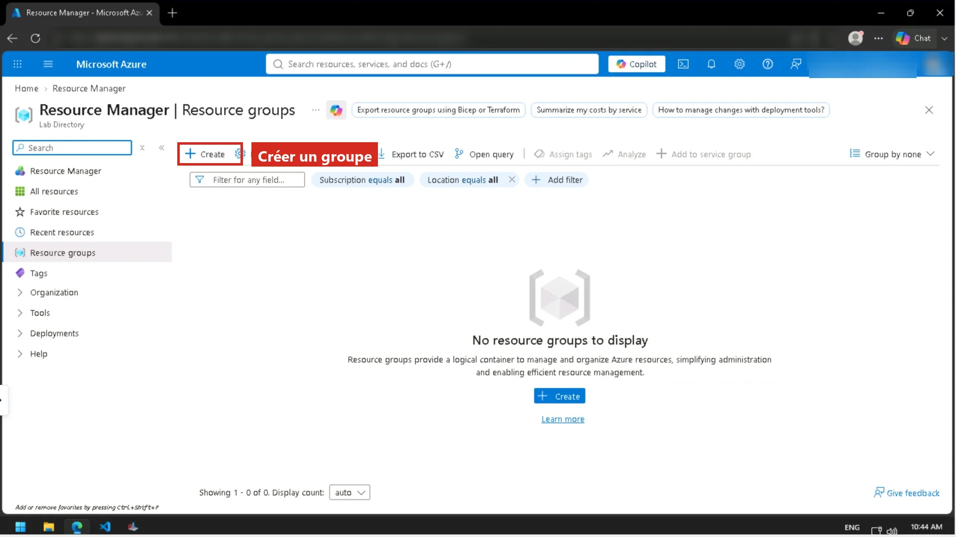Click Open query in toolbar

[484, 154]
